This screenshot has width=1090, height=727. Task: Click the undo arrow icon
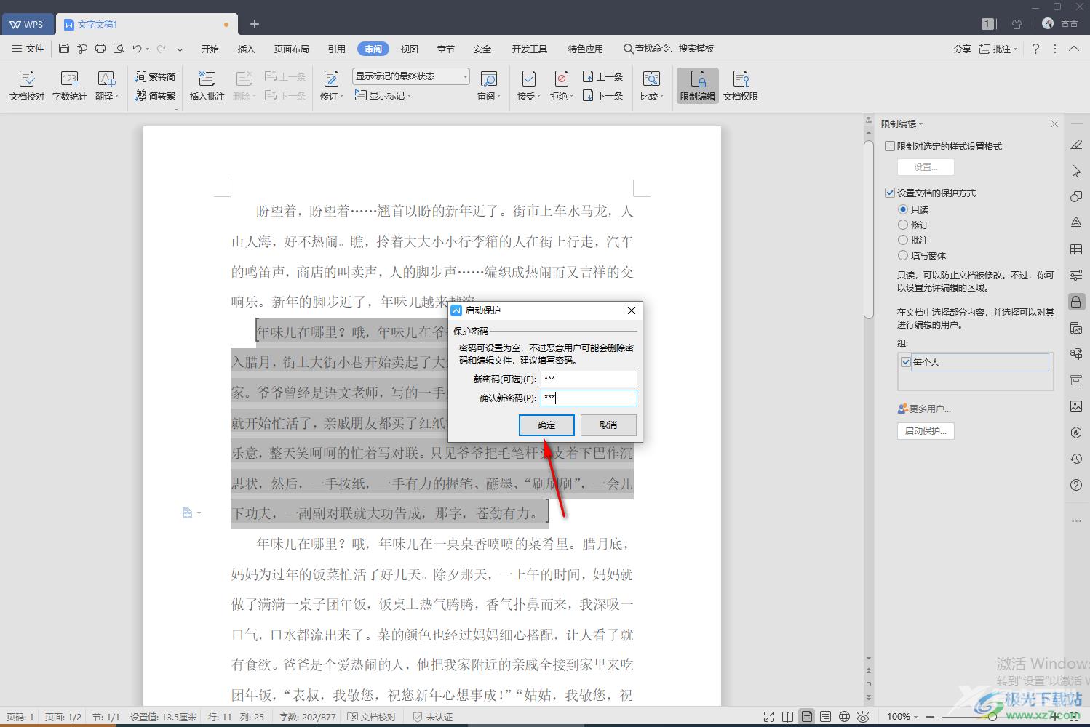click(137, 49)
